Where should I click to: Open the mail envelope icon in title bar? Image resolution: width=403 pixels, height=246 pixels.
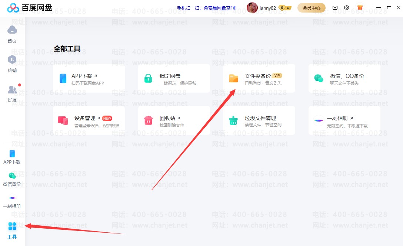click(x=335, y=8)
